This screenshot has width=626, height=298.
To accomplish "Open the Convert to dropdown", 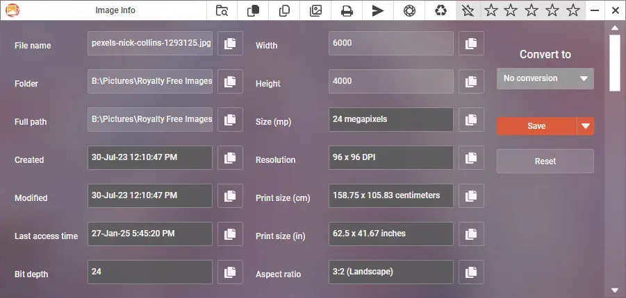I will 545,78.
